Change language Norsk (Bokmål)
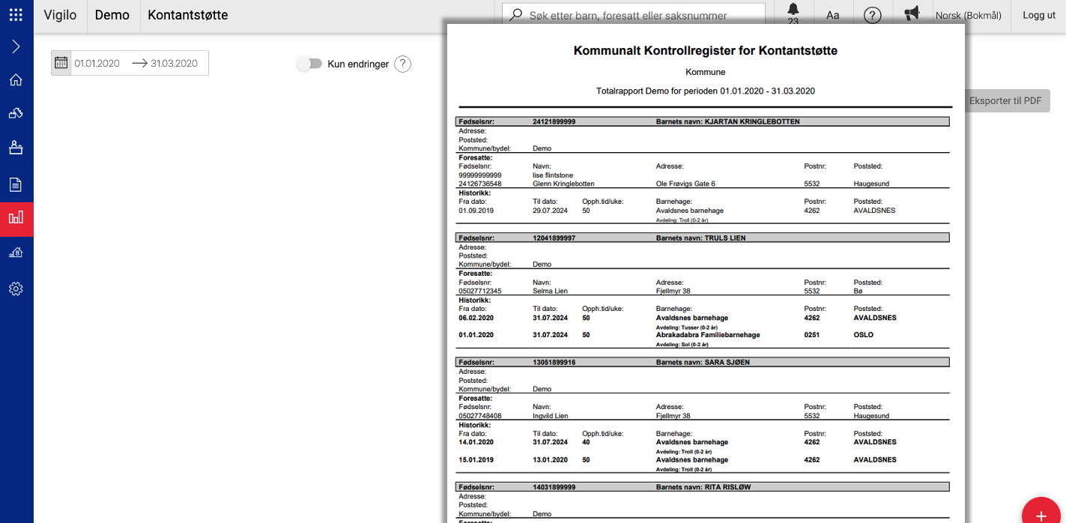The height and width of the screenshot is (523, 1066). click(x=969, y=15)
